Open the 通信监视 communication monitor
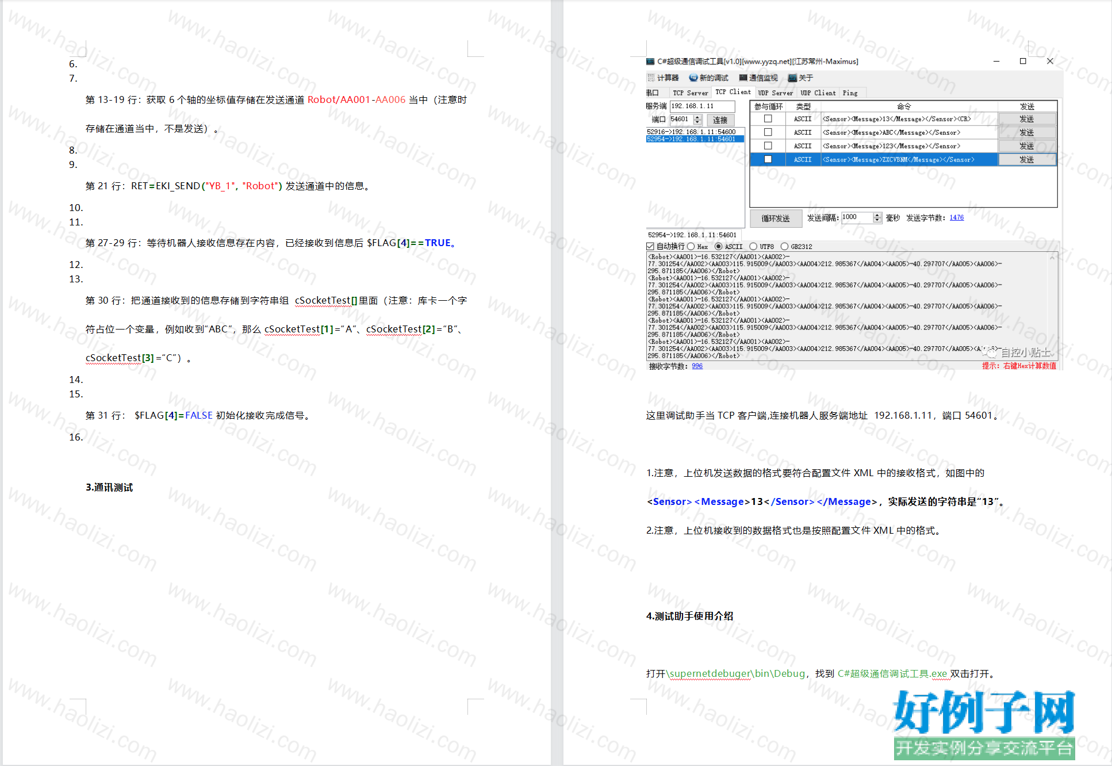The height and width of the screenshot is (766, 1112). [x=758, y=78]
